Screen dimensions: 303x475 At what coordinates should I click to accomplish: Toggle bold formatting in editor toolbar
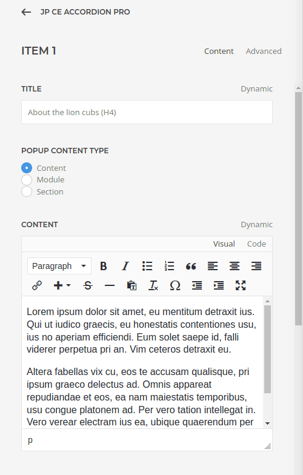point(103,266)
